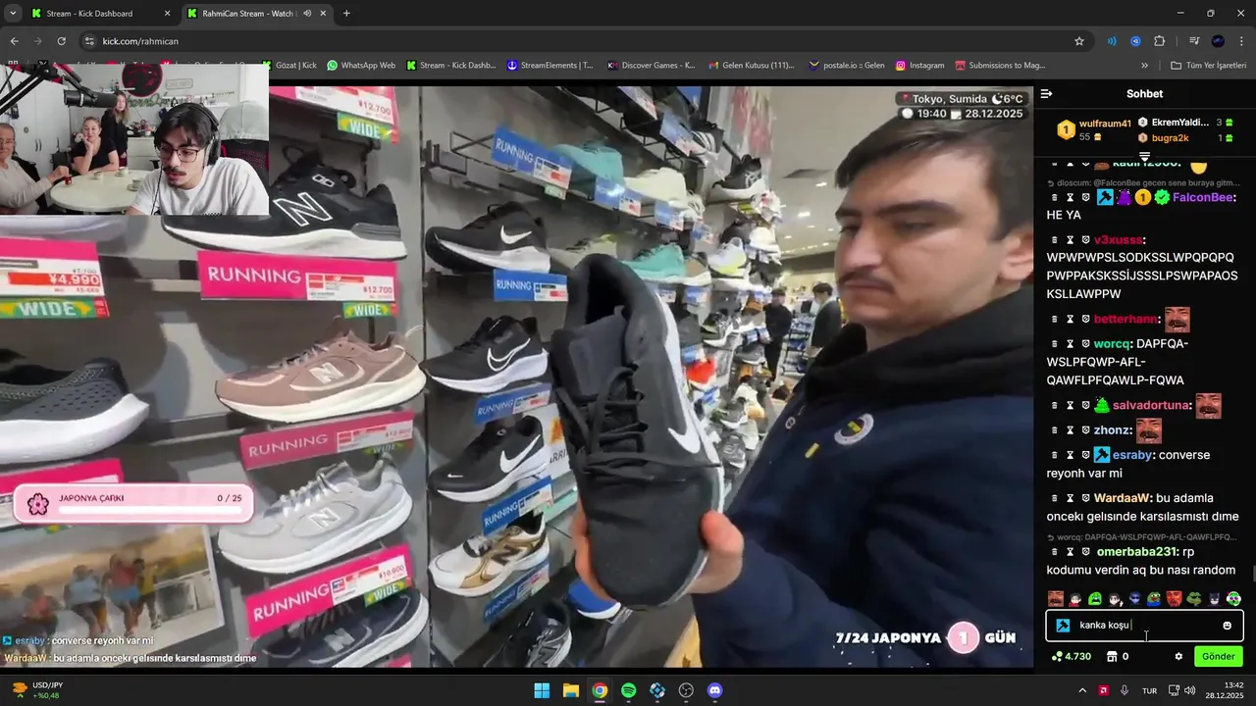
Task: Open Gözat | Kick bookmark
Action: [x=288, y=66]
